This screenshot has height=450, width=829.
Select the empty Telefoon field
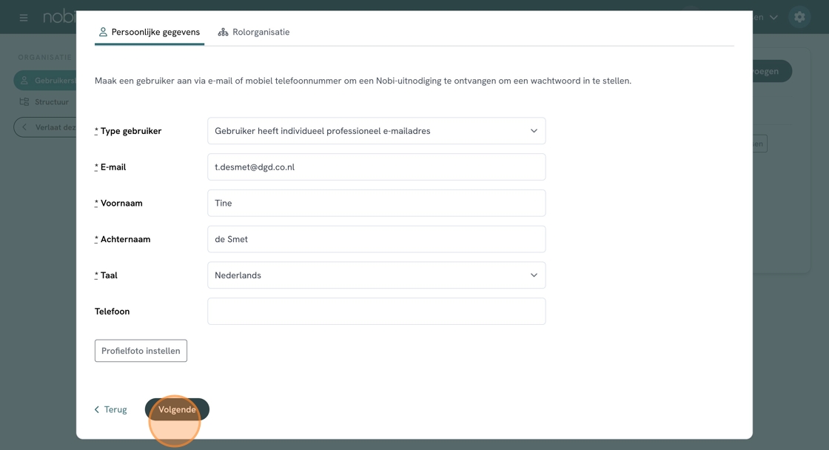click(x=376, y=312)
